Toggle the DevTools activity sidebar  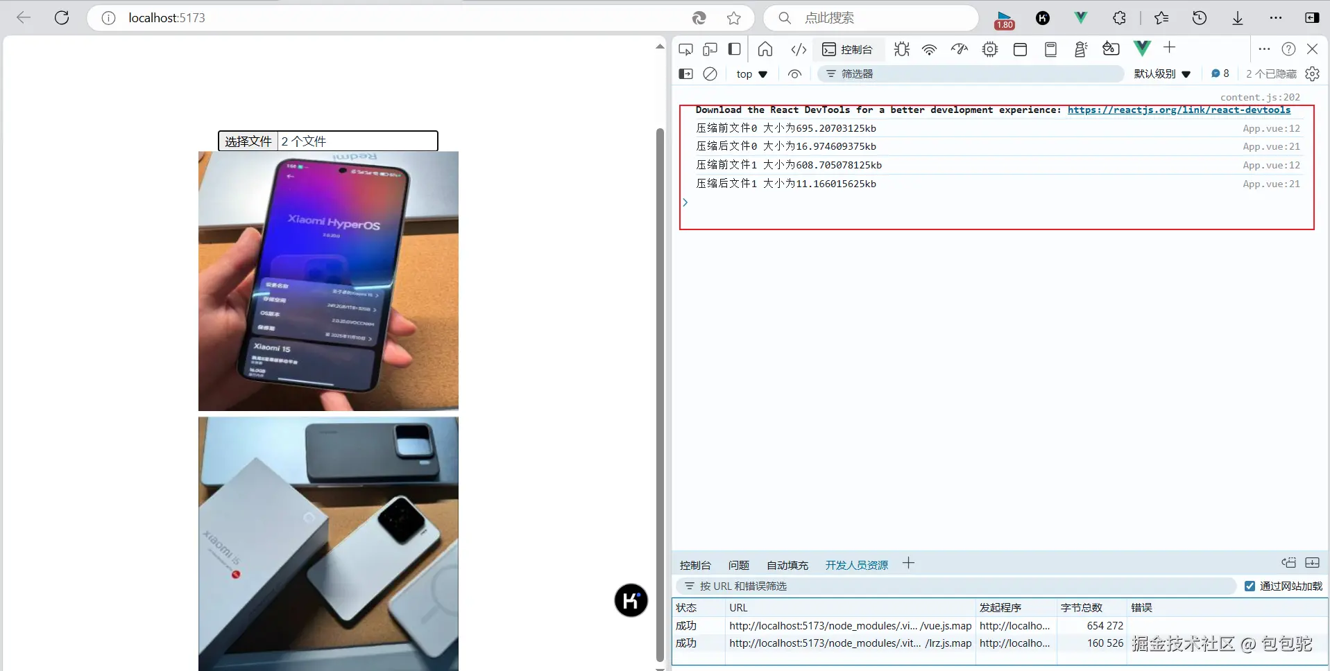734,49
